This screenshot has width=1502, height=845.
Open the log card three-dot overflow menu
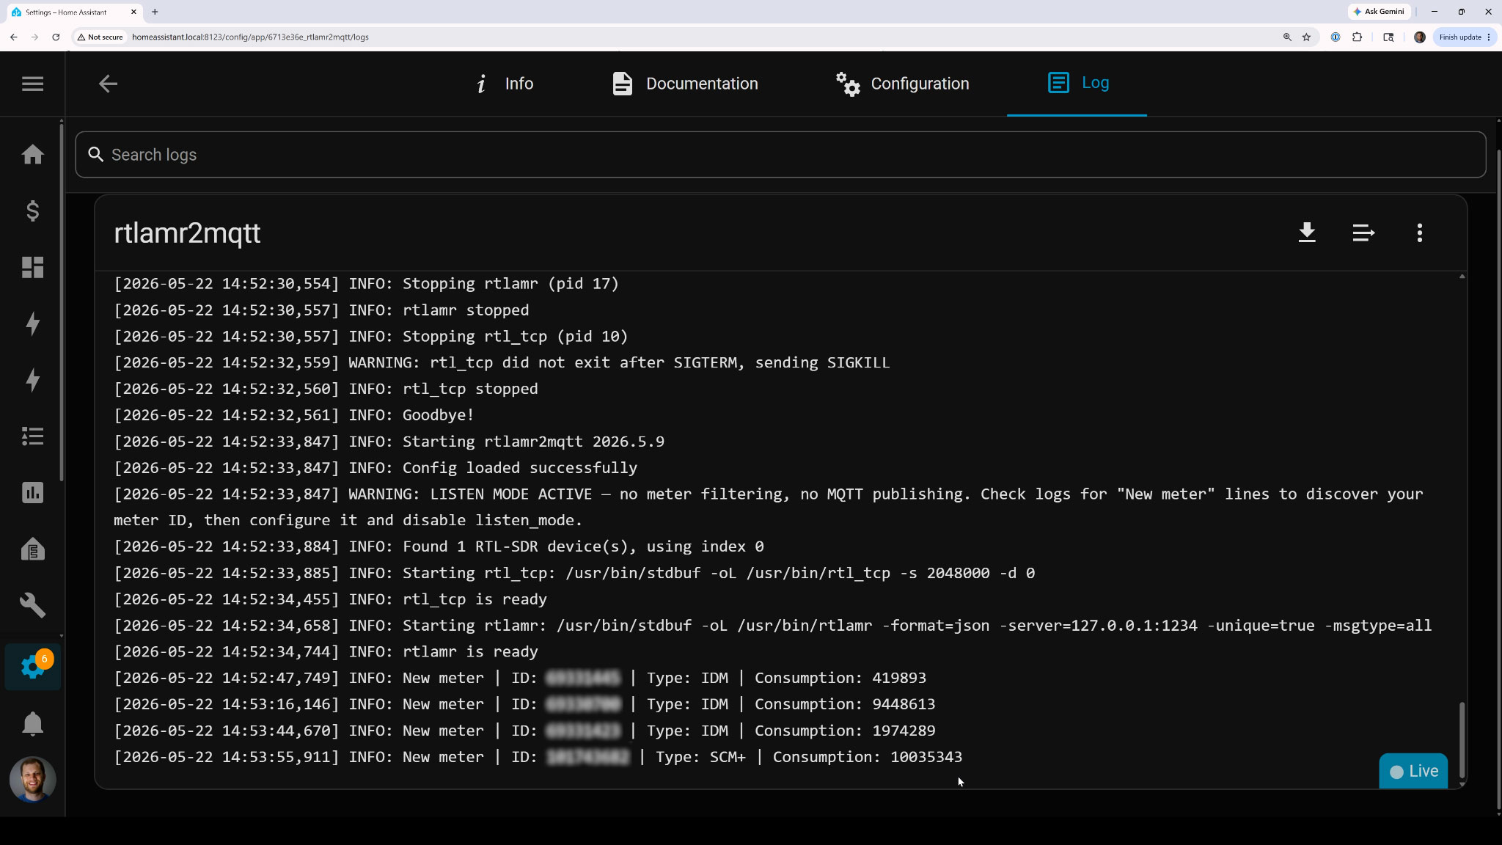[1420, 233]
